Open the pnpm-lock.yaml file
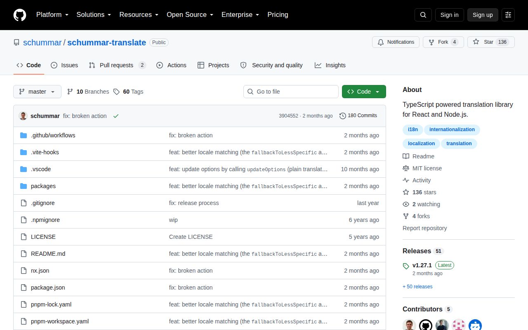The image size is (528, 330). click(x=51, y=304)
